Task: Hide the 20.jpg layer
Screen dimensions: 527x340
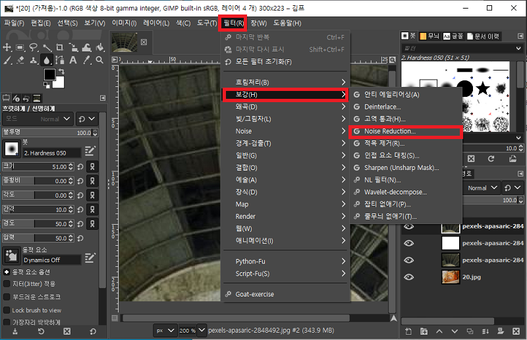Action: (x=408, y=277)
